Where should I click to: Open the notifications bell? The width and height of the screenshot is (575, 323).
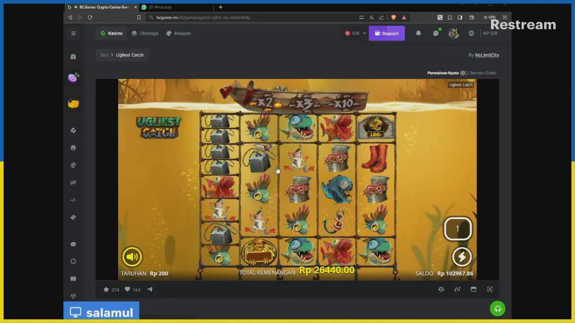(418, 33)
